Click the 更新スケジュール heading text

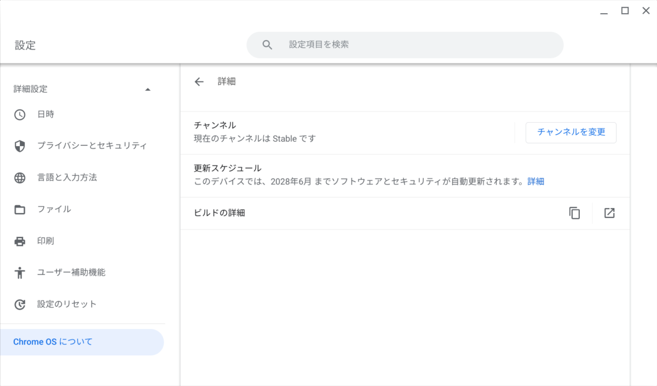pos(228,168)
